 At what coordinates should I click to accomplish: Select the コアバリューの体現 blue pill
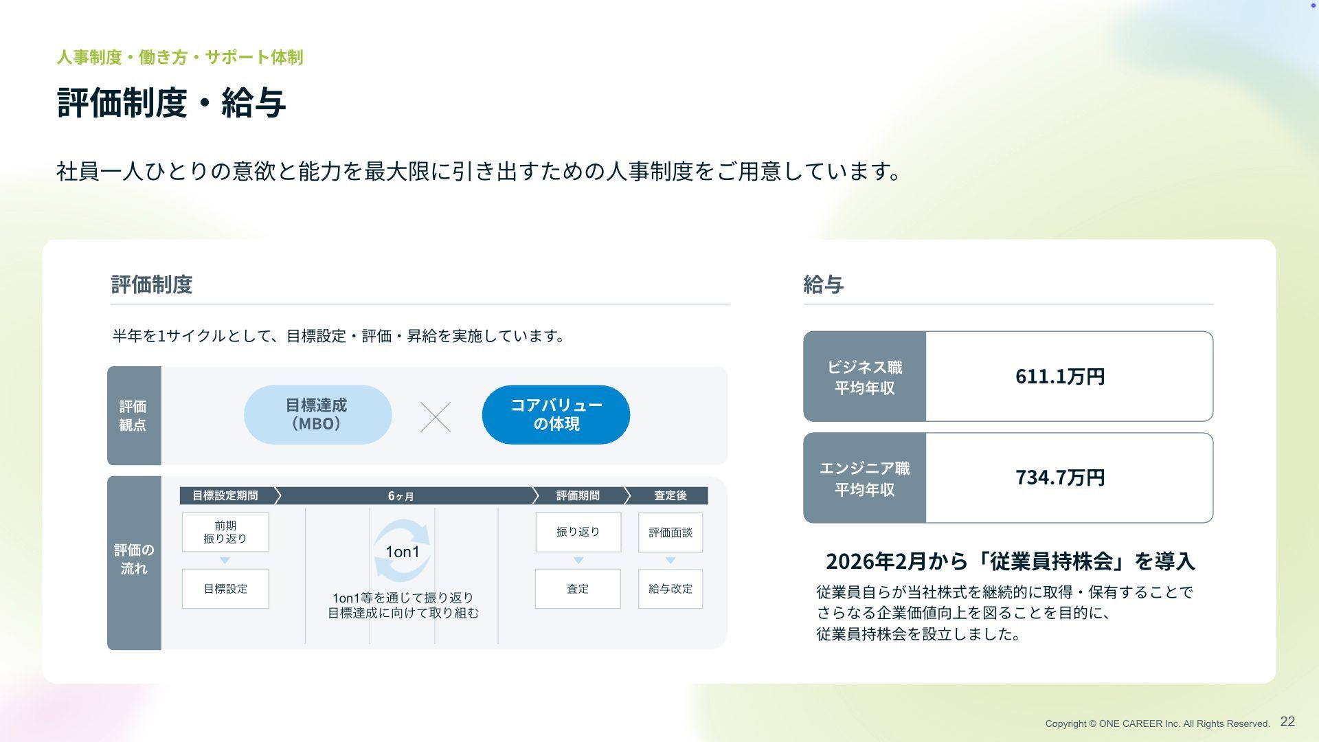[556, 414]
